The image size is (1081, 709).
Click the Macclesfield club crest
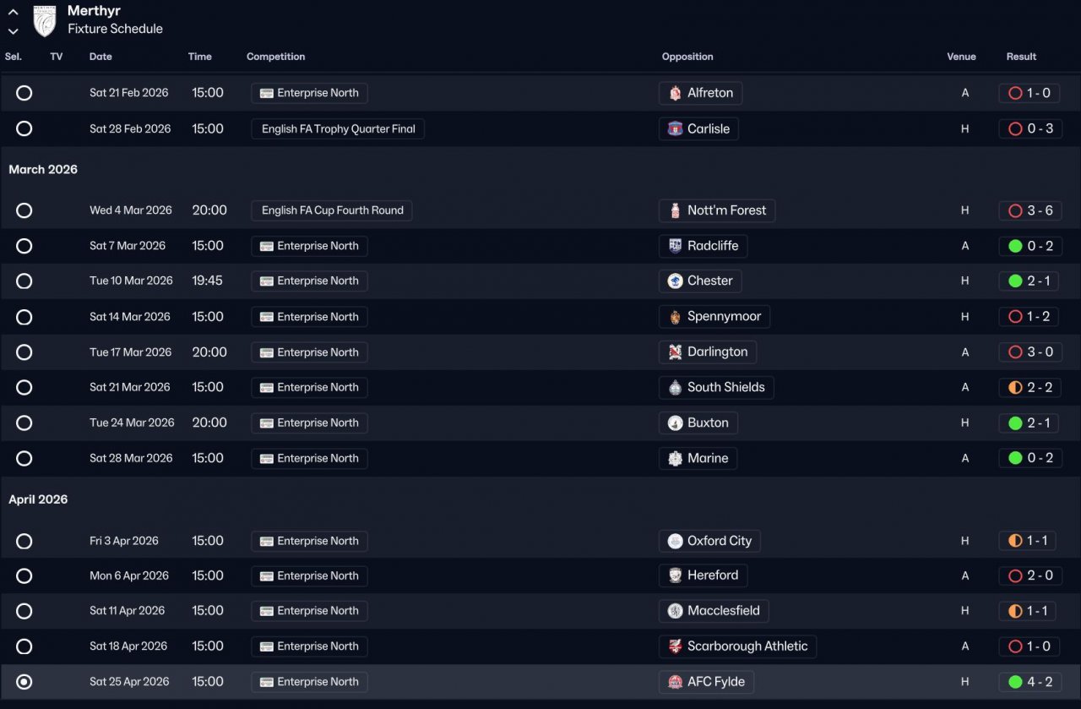[675, 611]
